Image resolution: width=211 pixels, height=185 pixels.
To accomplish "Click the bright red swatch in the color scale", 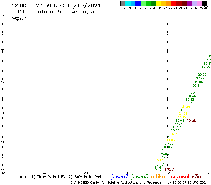I will (x=174, y=3).
